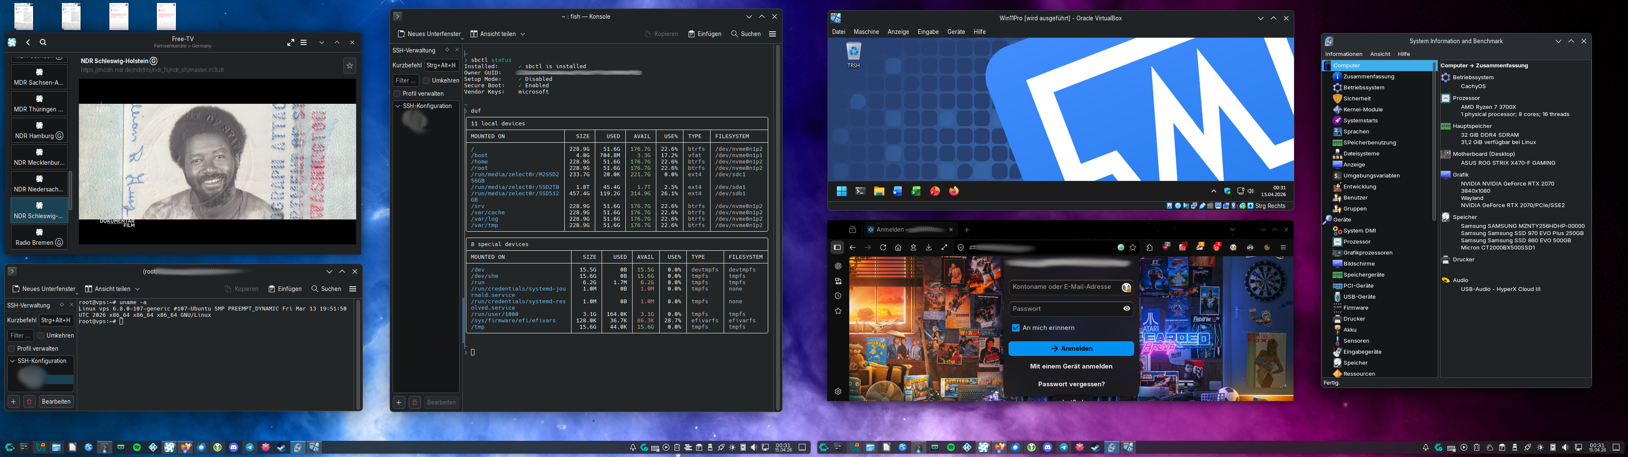Open the browser extensions puzzle icon
The height and width of the screenshot is (457, 1628).
tap(1150, 247)
